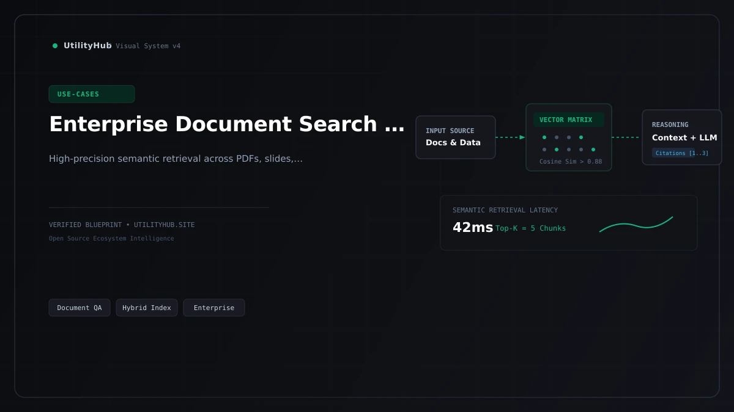Image resolution: width=734 pixels, height=412 pixels.
Task: Click the Semantic Retrieval Latency label
Action: (x=505, y=210)
